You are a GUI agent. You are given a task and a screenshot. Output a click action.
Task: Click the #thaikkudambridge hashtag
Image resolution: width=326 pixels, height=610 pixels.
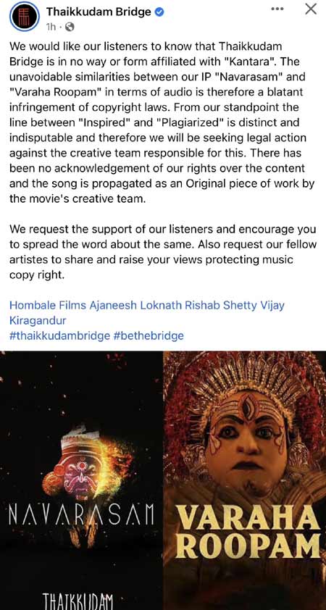coord(60,335)
